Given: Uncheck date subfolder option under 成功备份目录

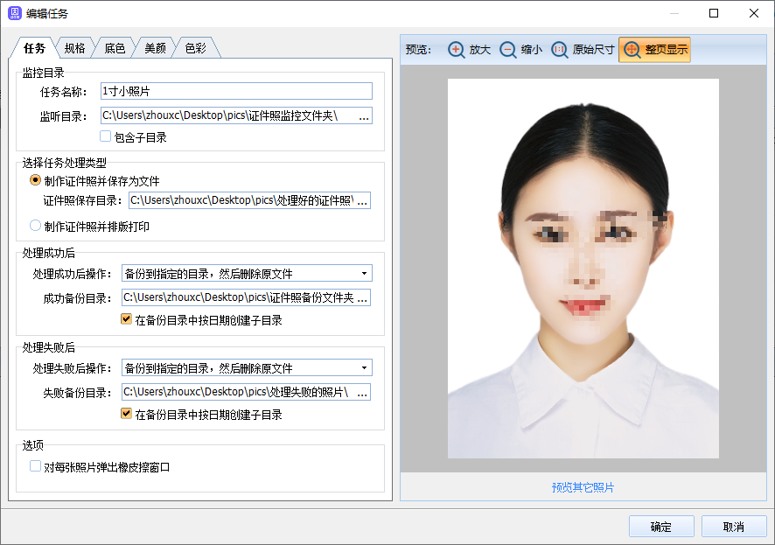Looking at the screenshot, I should (x=126, y=319).
